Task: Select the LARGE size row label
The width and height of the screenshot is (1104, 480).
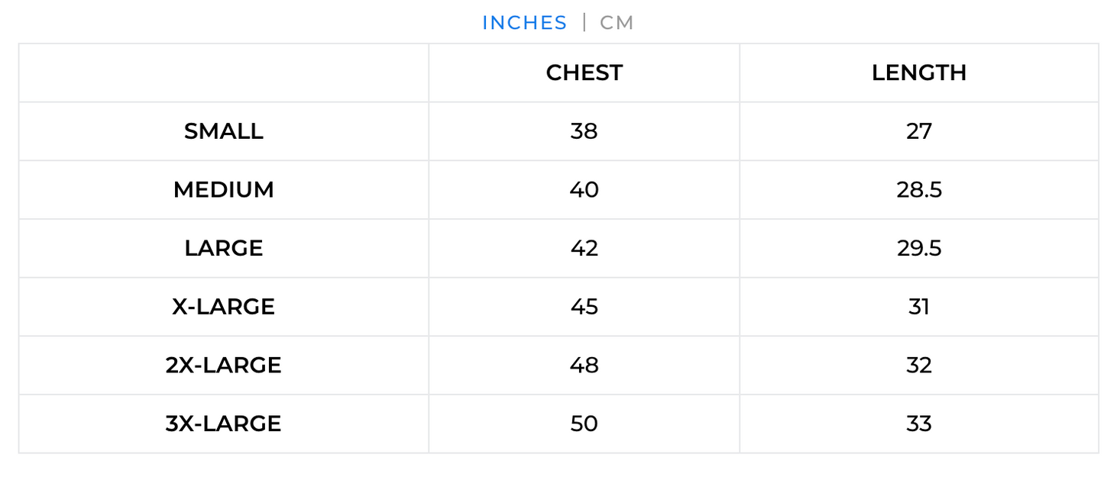Action: click(x=224, y=248)
